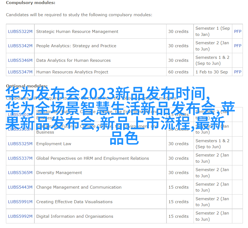Click '30 credits' in Diversity Management row
248x228 pixels.
pyautogui.click(x=178, y=173)
